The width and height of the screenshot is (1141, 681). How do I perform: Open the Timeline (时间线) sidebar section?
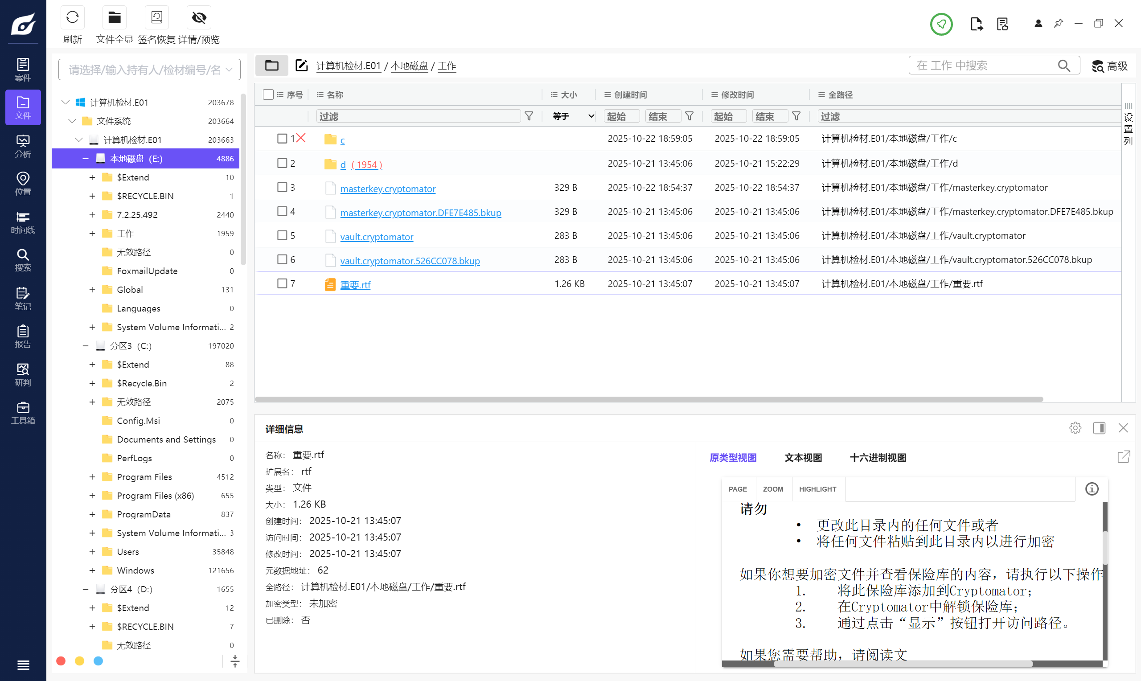(x=23, y=222)
